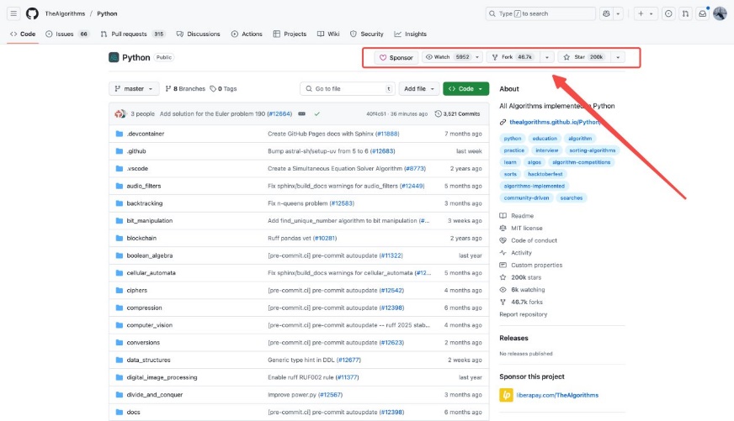Click the 'interview' topic tag
The width and height of the screenshot is (734, 421).
click(x=547, y=150)
